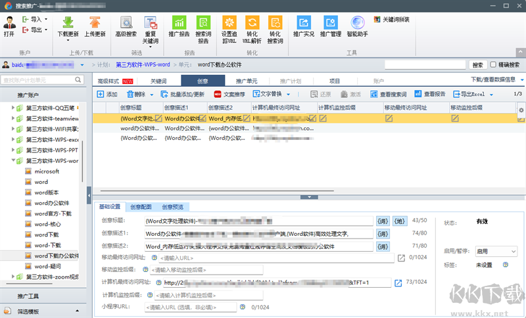Collapse the left panel splitter arrow
This screenshot has height=318, width=526.
[89, 195]
